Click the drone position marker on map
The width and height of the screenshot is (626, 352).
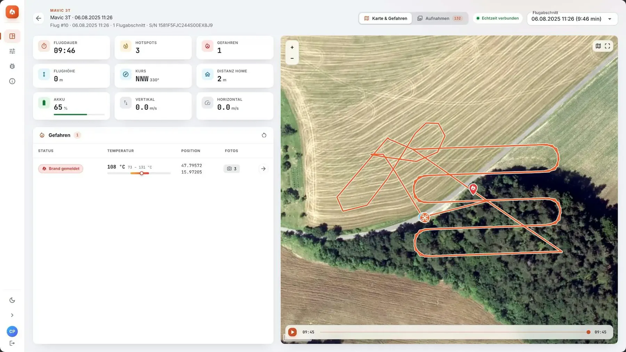[424, 218]
